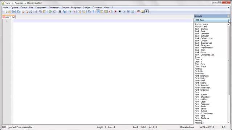The image size is (232, 130).
Task: Toggle the Word Wrap toolbar icon
Action: click(89, 12)
